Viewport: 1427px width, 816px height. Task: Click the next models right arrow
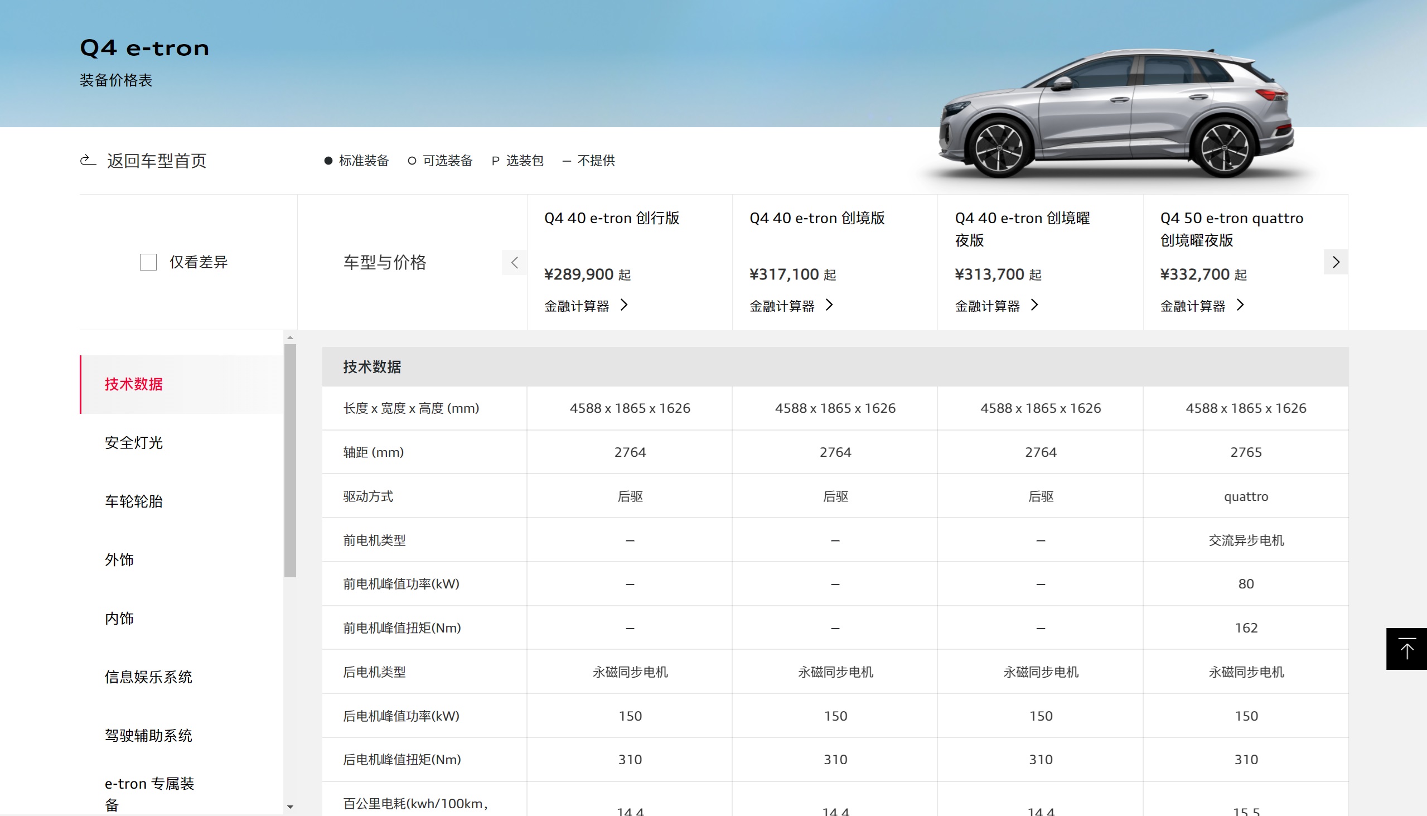[1336, 262]
